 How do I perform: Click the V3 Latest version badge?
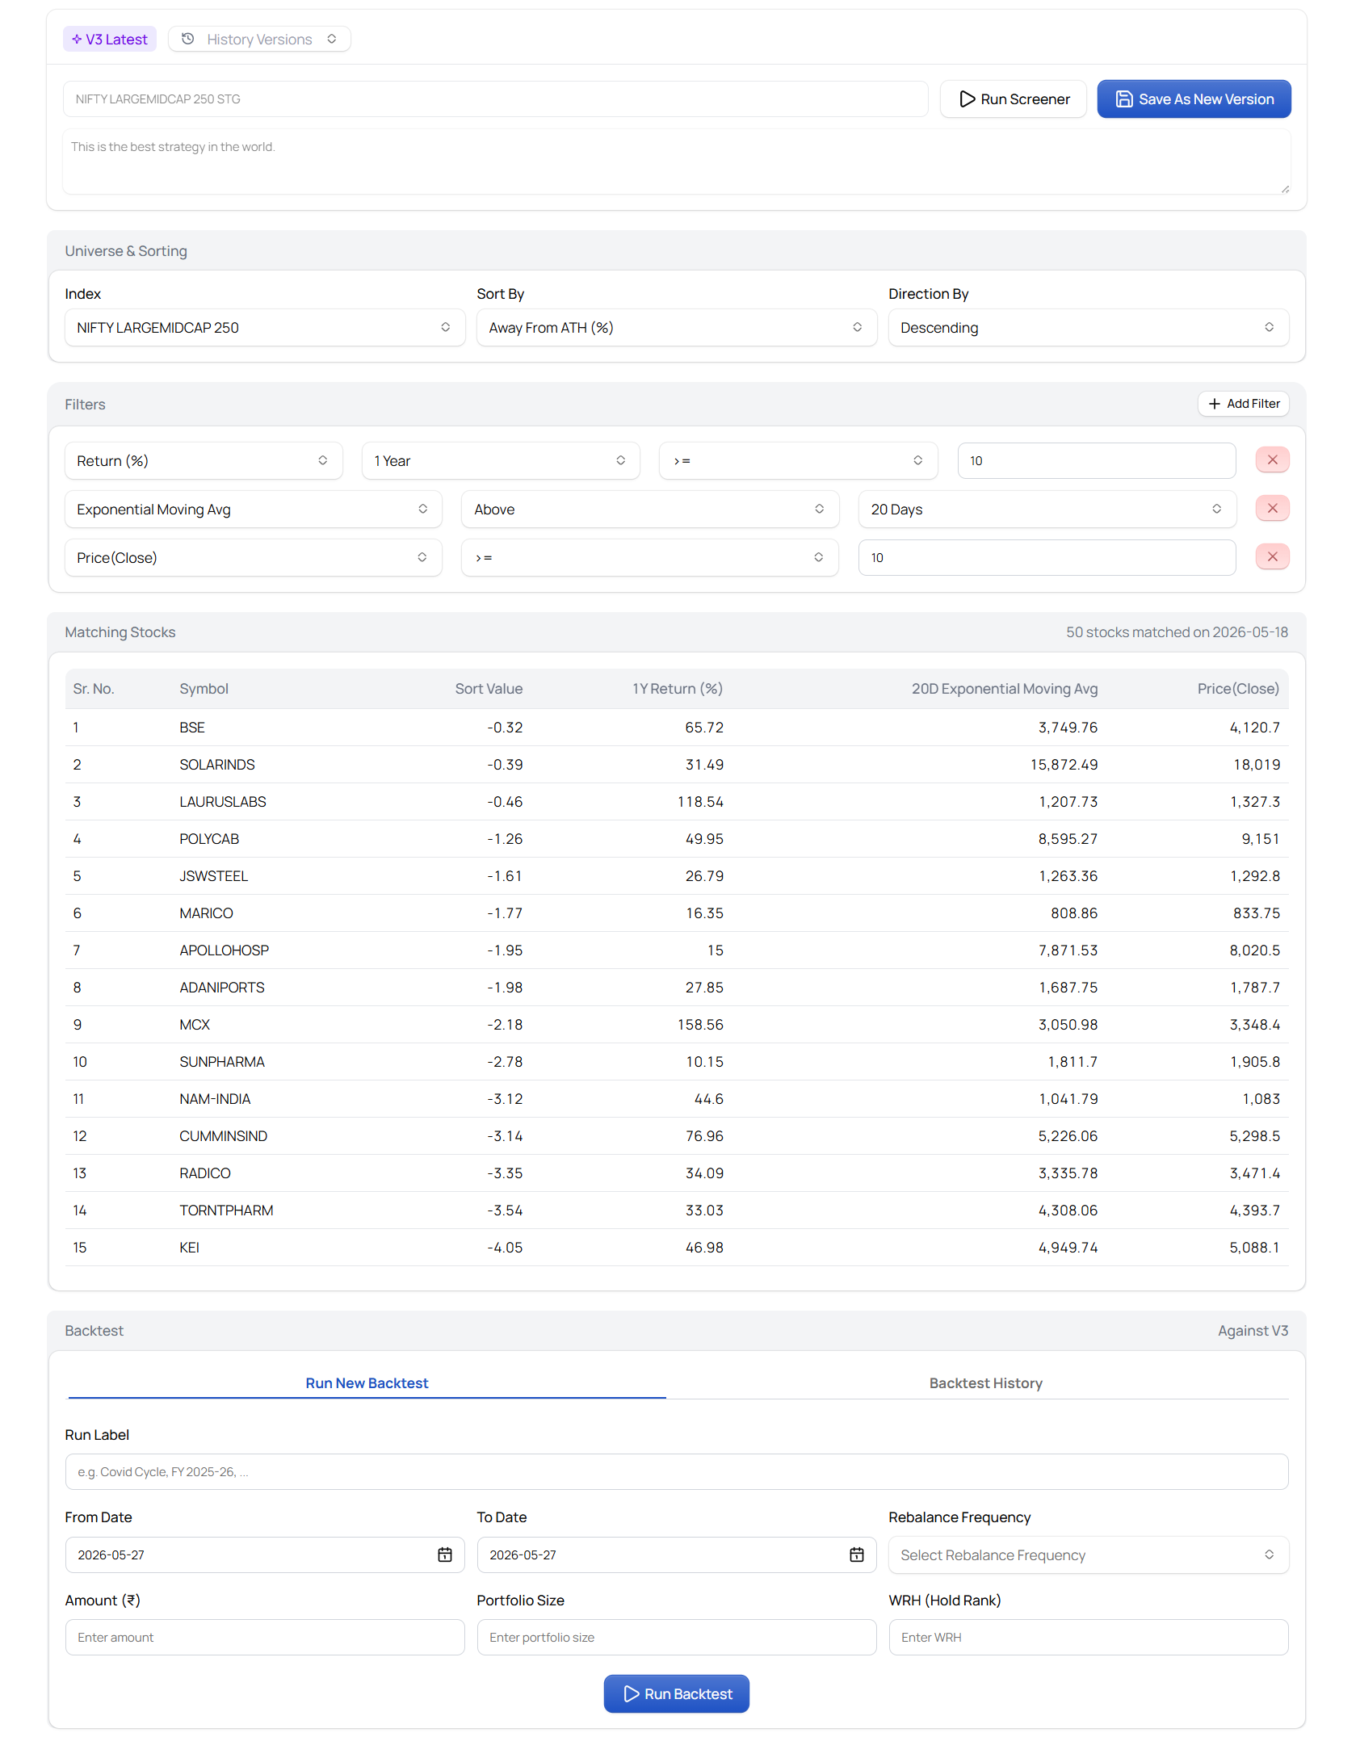coord(110,39)
